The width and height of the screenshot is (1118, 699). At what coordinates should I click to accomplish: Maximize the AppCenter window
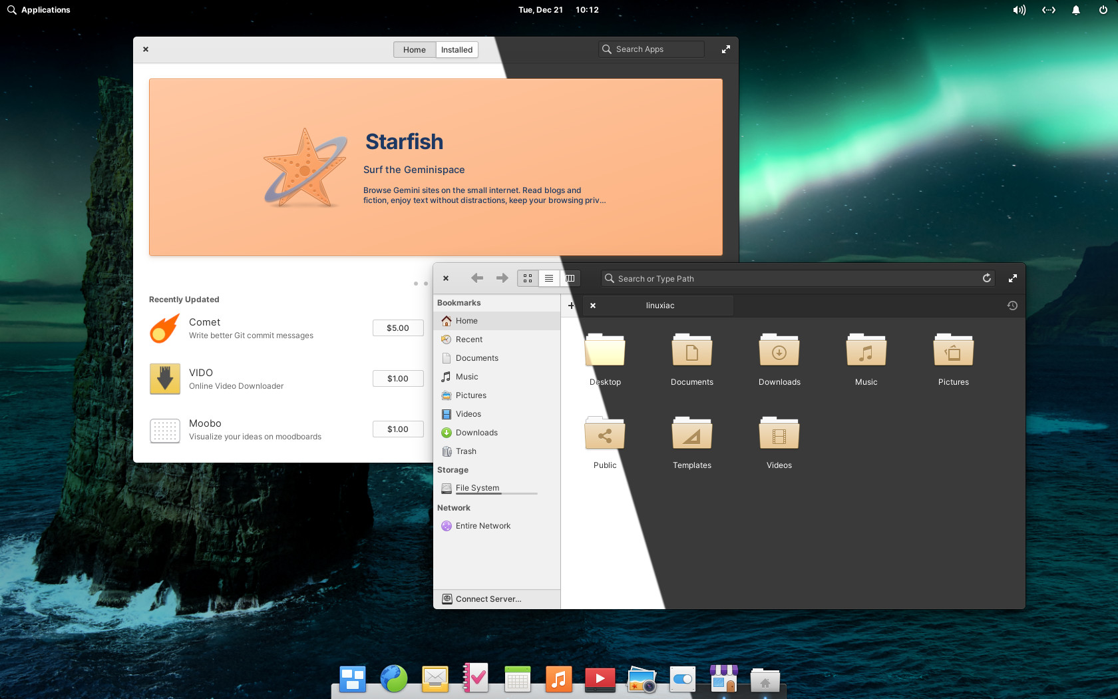pyautogui.click(x=726, y=49)
